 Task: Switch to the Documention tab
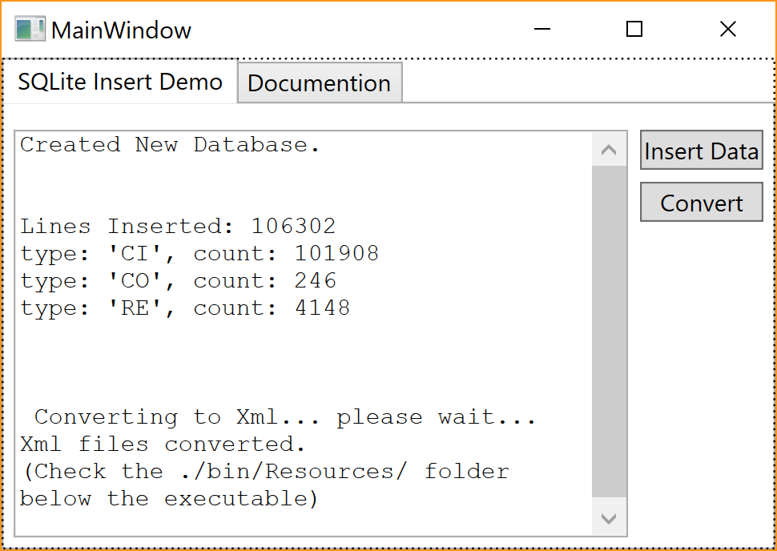pyautogui.click(x=319, y=82)
